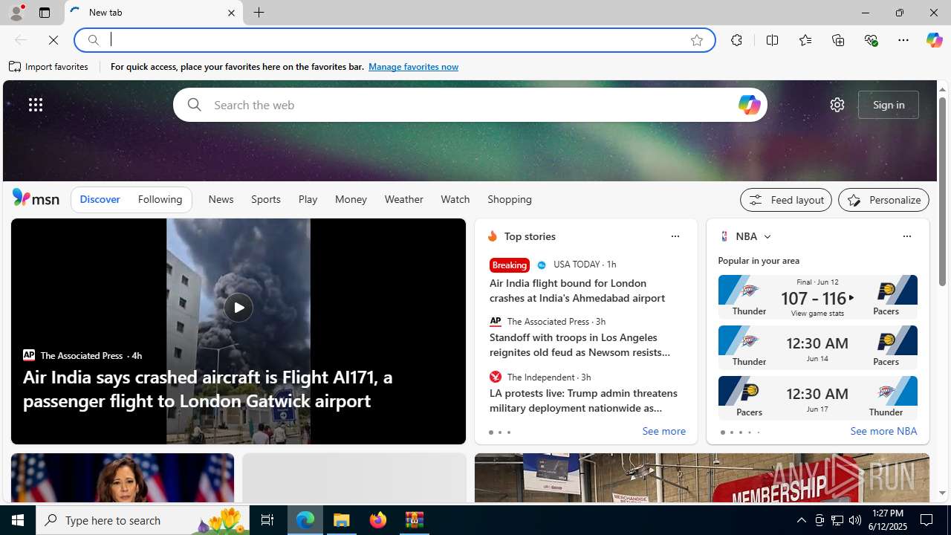Open the Collections panel
This screenshot has height=535, width=951.
(x=838, y=40)
